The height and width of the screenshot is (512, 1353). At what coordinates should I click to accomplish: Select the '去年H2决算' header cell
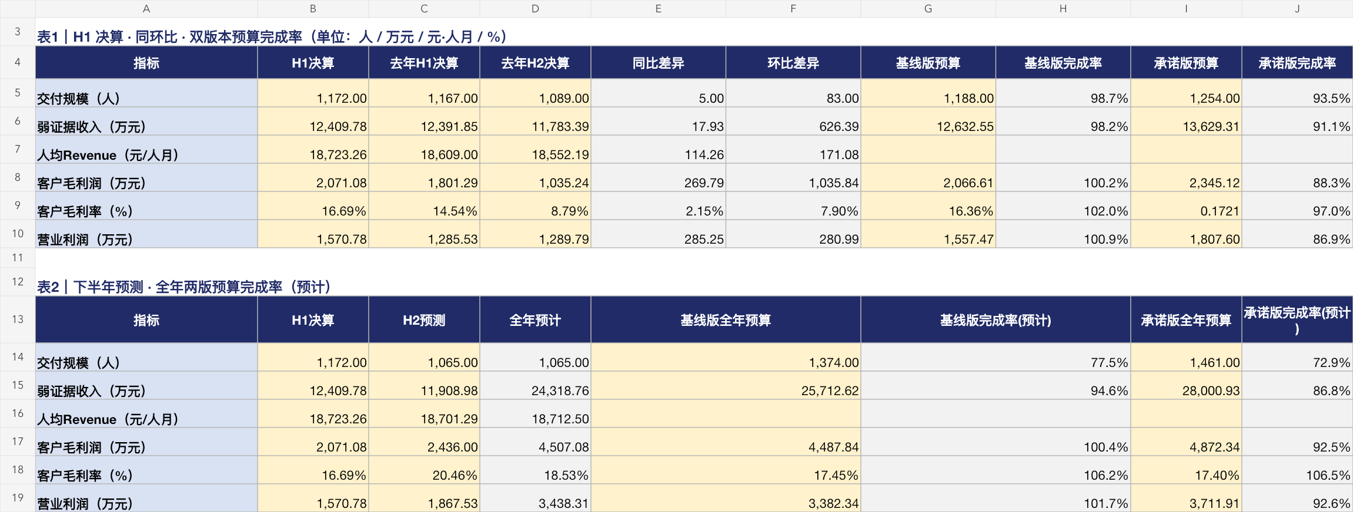[536, 63]
